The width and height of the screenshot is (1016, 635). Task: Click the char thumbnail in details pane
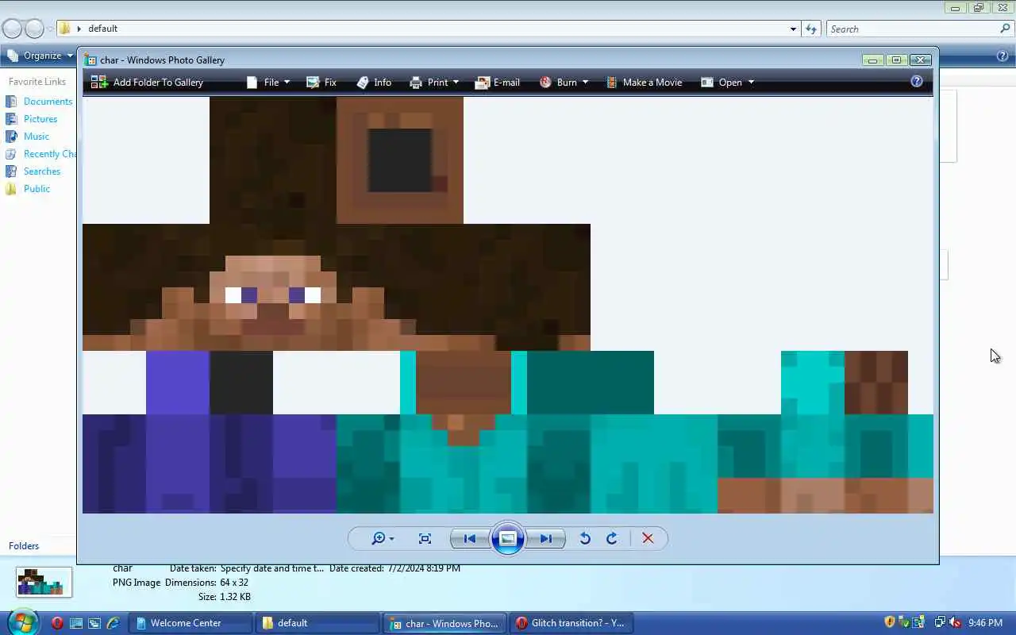[x=44, y=581]
